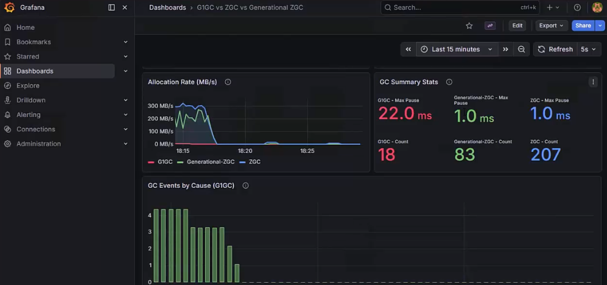Click the G1GC vs ZGC breadcrumb title
Image resolution: width=607 pixels, height=285 pixels.
click(250, 7)
